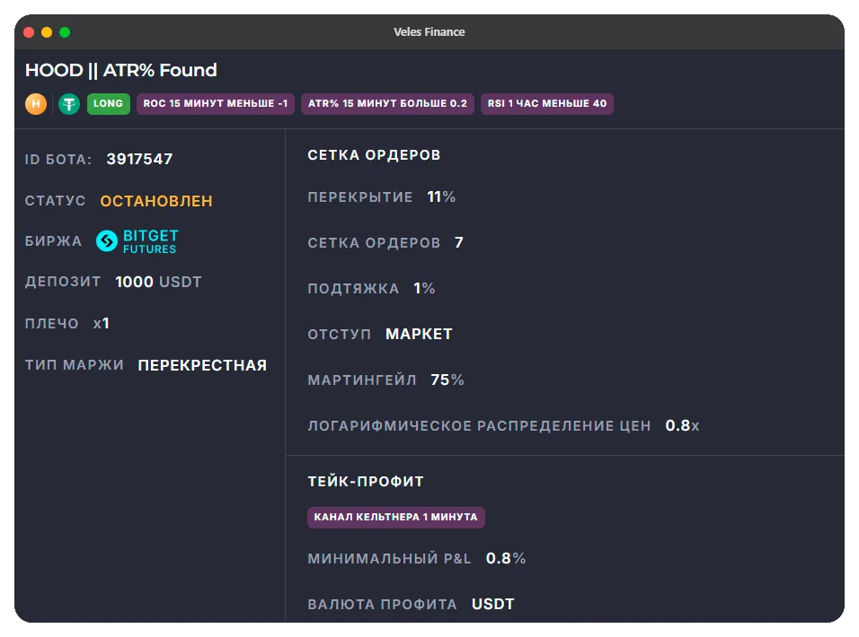Click the 1000 USDT deposit value

158,282
